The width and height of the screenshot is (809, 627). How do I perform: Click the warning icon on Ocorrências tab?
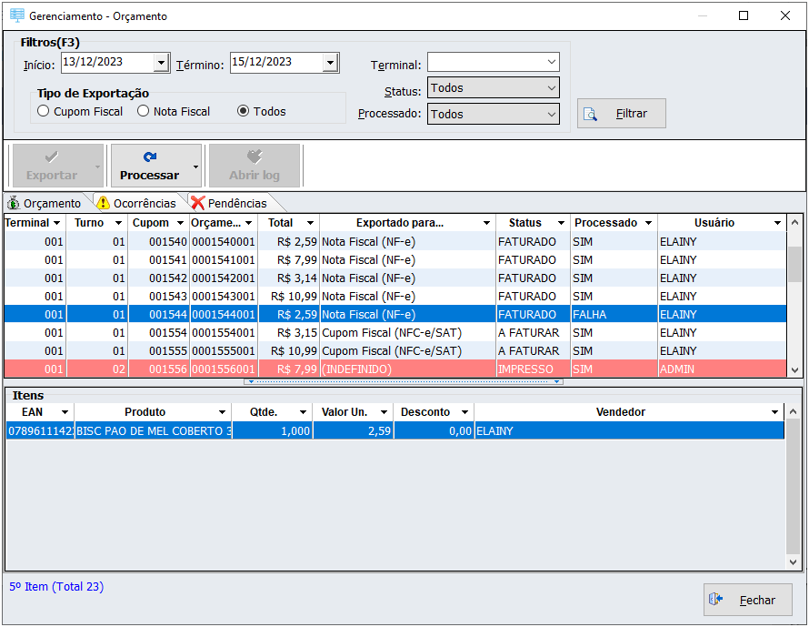click(104, 203)
